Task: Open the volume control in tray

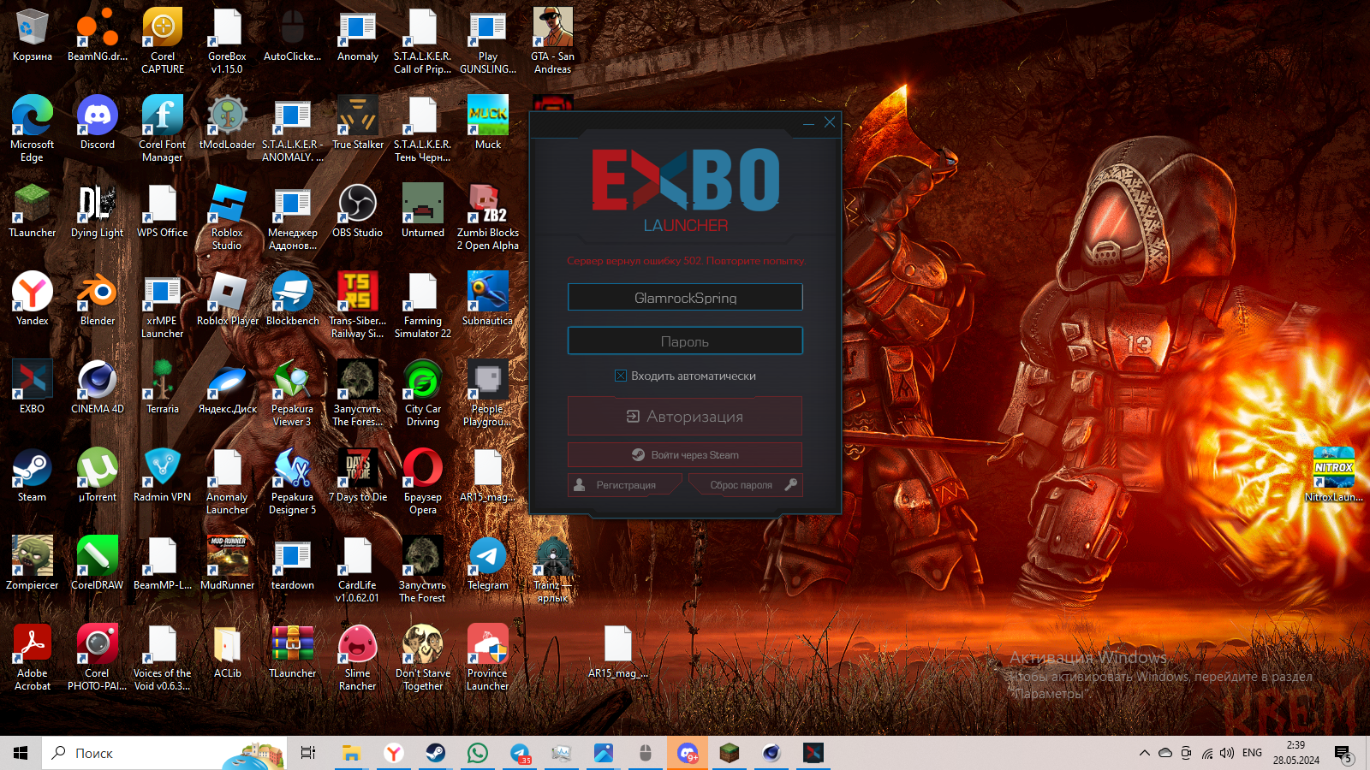Action: pos(1227,753)
